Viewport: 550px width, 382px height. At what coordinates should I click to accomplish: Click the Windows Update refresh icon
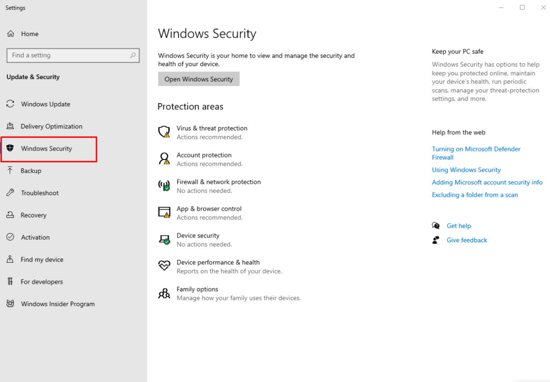pos(10,104)
